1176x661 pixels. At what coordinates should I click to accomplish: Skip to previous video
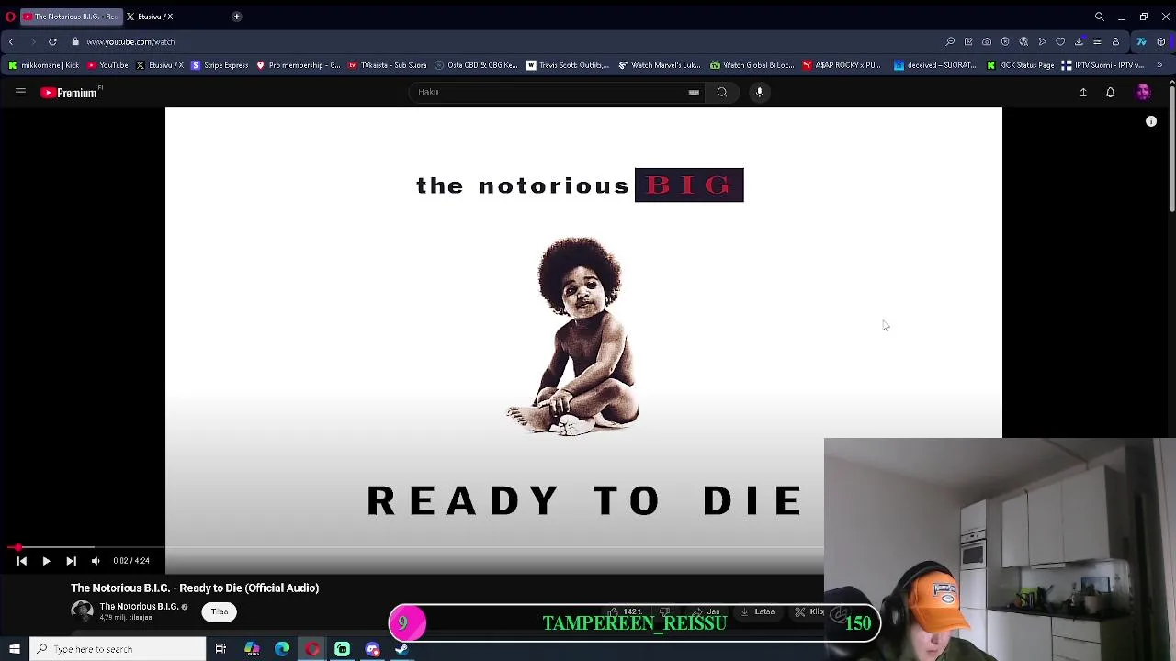tap(22, 561)
